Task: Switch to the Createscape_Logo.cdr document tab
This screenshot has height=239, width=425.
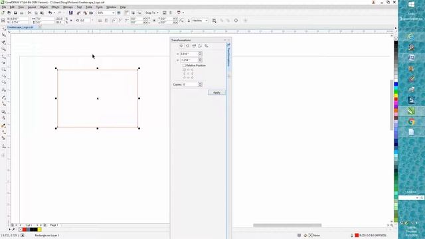Action: pos(20,27)
